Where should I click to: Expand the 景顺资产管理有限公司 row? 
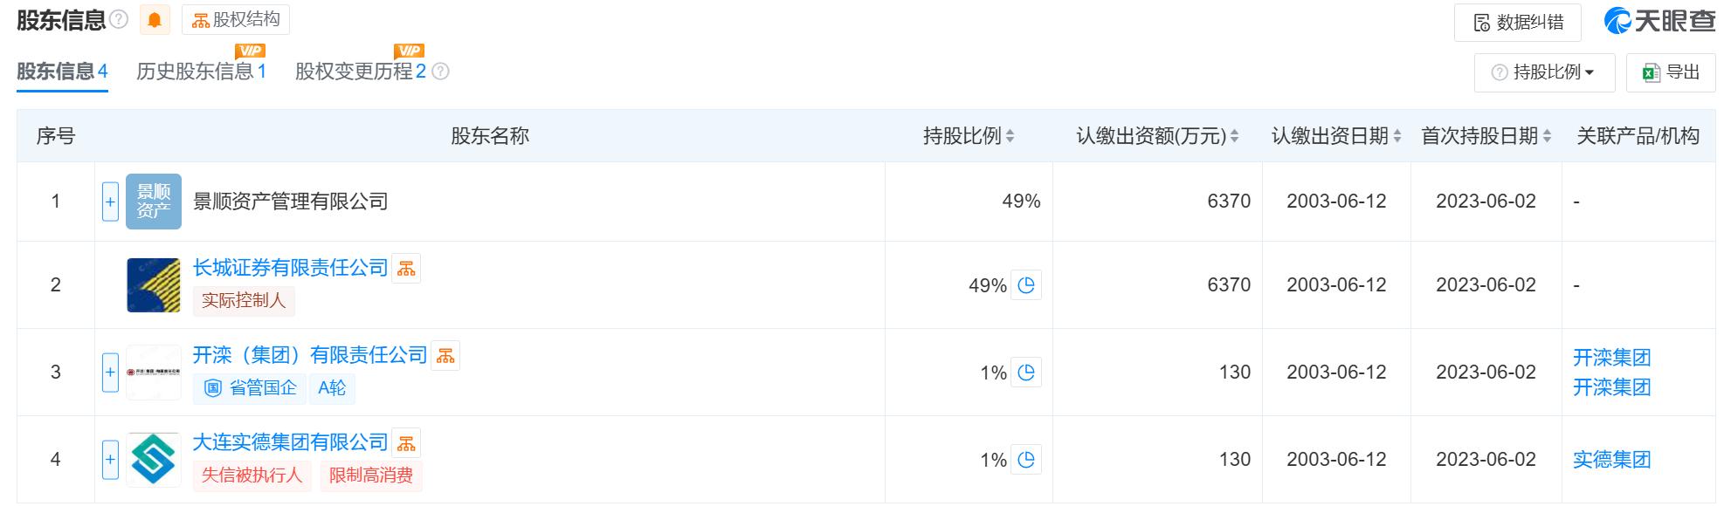[110, 202]
